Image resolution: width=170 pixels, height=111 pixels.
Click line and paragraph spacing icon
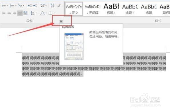[x=32, y=13]
